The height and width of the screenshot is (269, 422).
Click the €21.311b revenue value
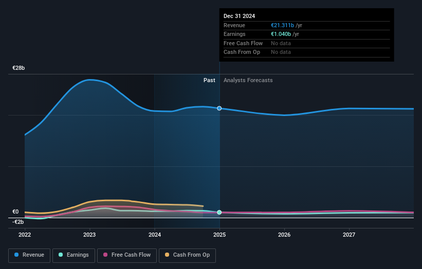282,25
